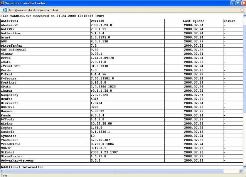Click the Kaspersky antivirus name
The width and height of the screenshot is (246, 177).
click(x=10, y=95)
